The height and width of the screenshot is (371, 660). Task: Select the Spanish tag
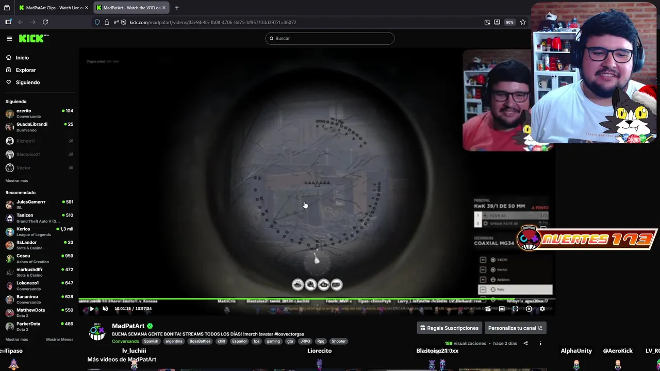pyautogui.click(x=151, y=341)
